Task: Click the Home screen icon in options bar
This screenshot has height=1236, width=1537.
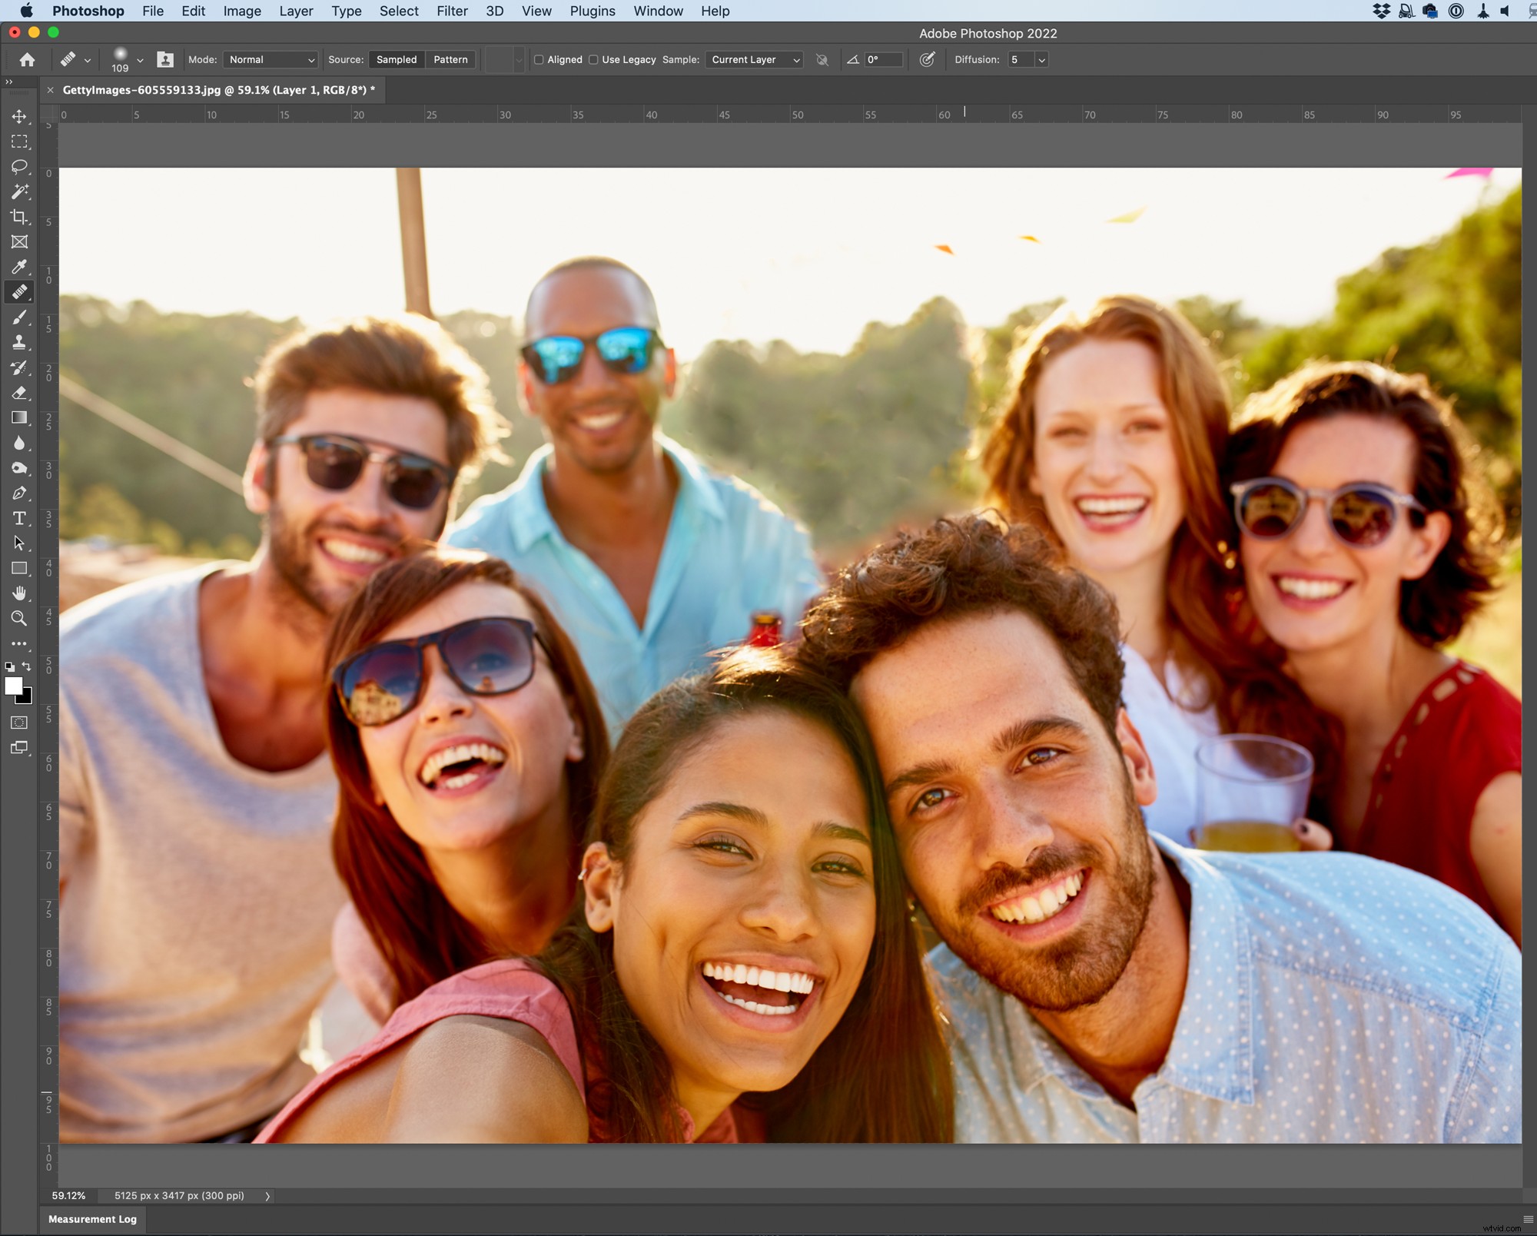Action: 27,59
